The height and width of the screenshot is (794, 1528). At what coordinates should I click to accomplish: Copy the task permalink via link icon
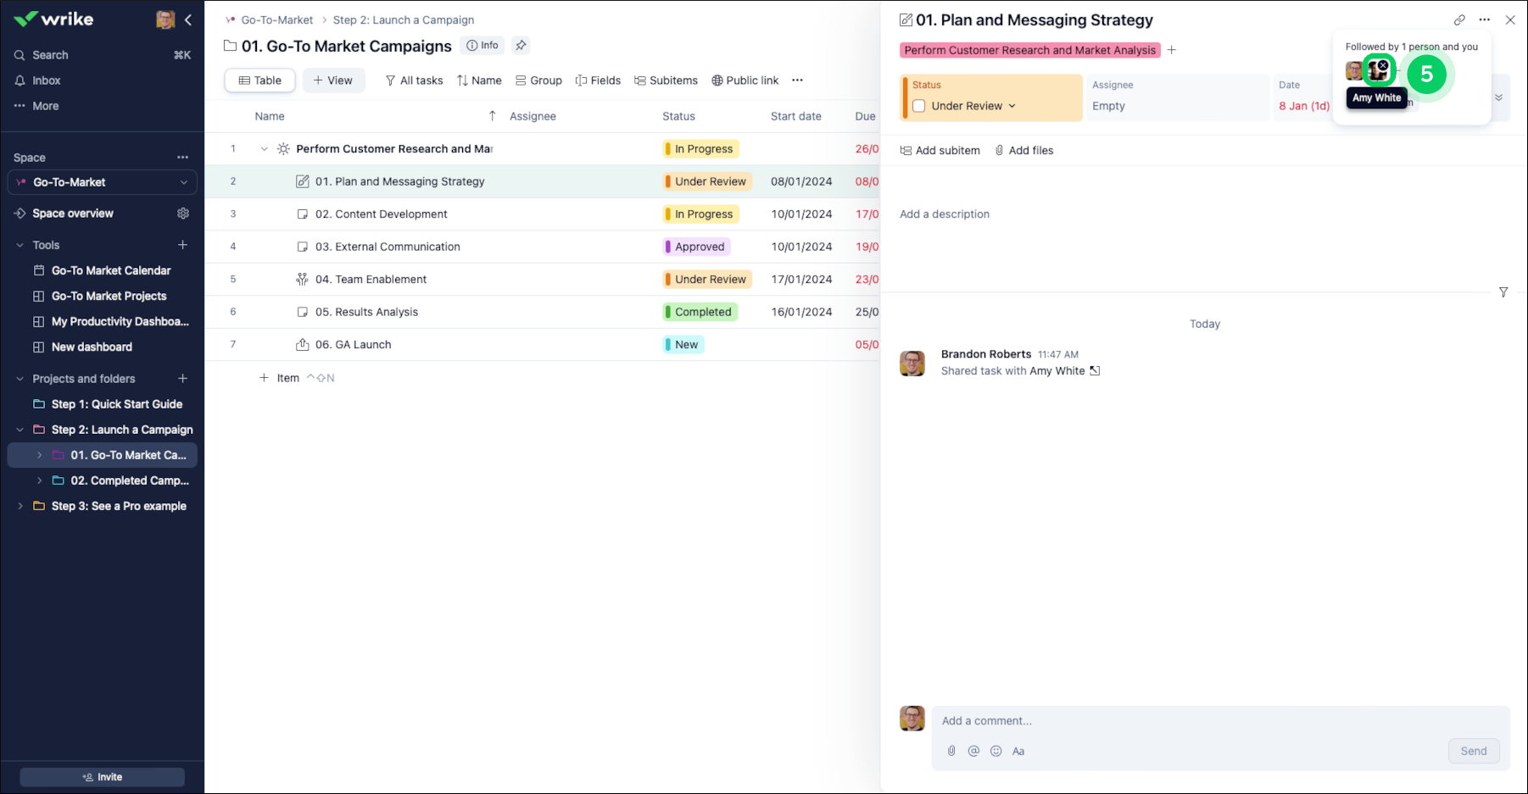point(1458,20)
